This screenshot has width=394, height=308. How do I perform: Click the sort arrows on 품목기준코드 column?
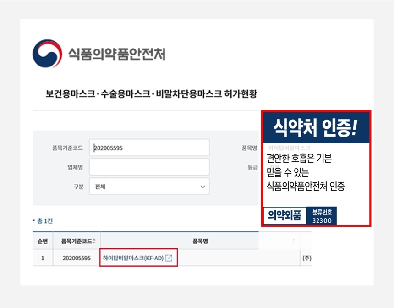pyautogui.click(x=94, y=241)
